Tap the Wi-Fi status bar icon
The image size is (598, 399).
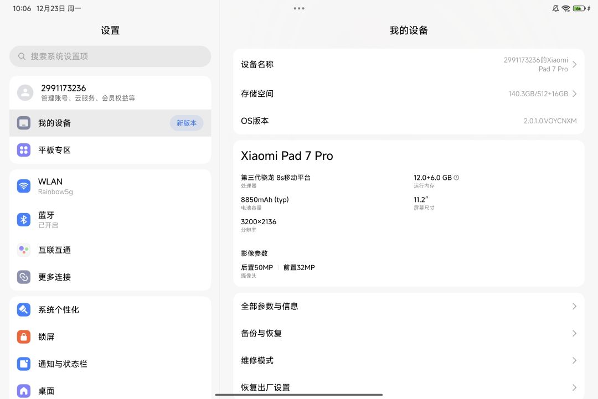(x=566, y=8)
